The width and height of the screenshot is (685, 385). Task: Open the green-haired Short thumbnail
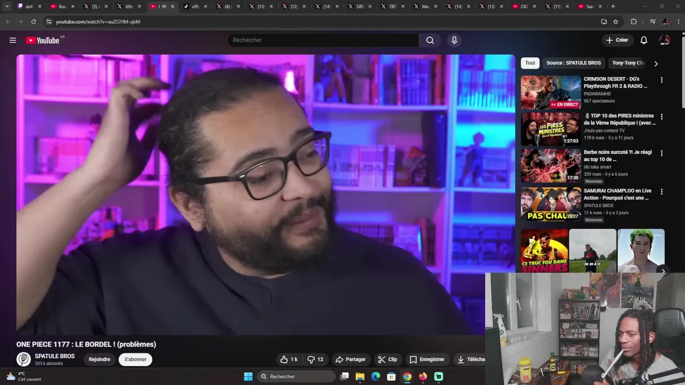coord(641,251)
